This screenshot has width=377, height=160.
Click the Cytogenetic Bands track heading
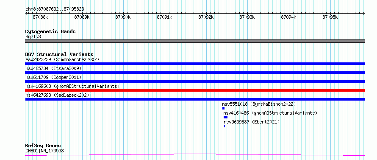(x=50, y=31)
